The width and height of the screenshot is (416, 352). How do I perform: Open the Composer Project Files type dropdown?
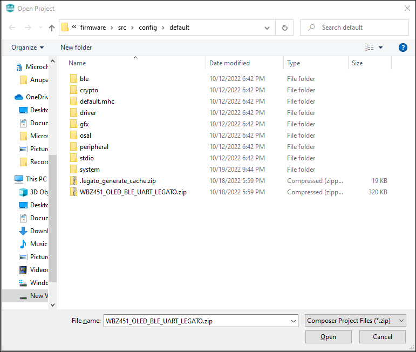coord(355,321)
